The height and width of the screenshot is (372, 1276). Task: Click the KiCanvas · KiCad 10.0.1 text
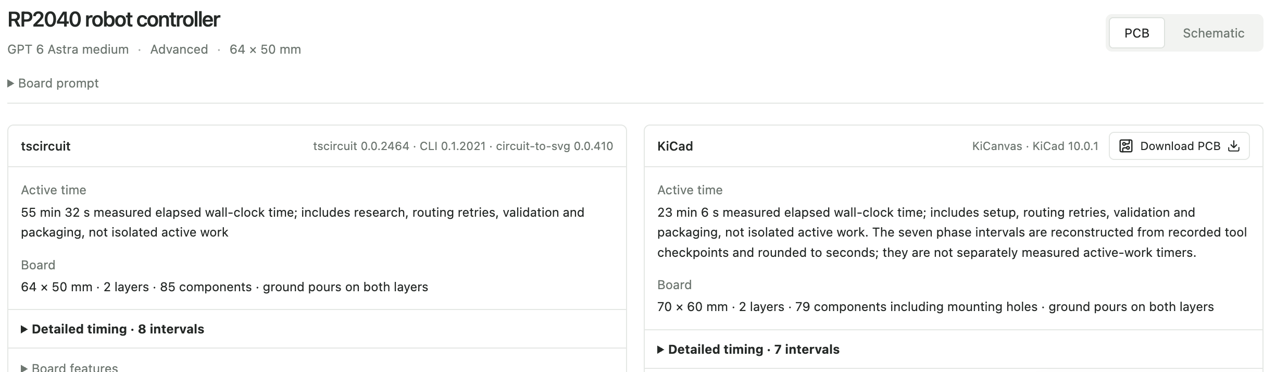click(x=1035, y=146)
